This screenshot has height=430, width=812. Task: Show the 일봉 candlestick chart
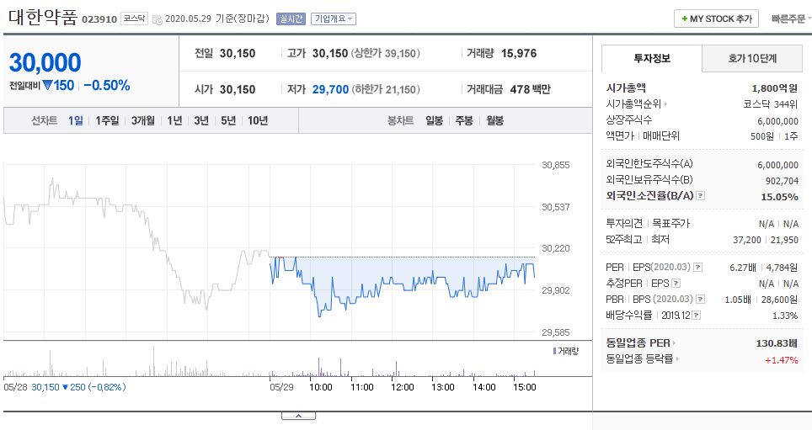click(x=434, y=120)
